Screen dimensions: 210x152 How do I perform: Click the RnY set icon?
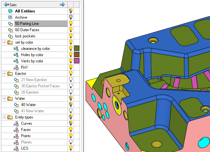[x=16, y=67]
